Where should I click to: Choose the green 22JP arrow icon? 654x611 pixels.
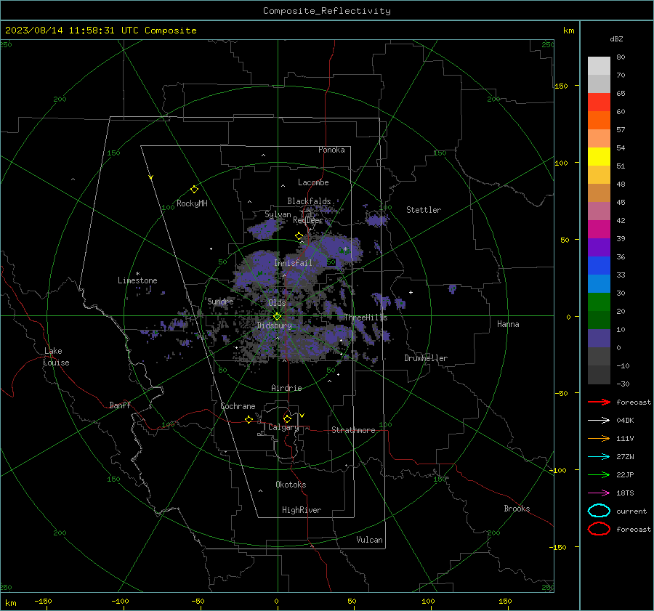click(599, 474)
